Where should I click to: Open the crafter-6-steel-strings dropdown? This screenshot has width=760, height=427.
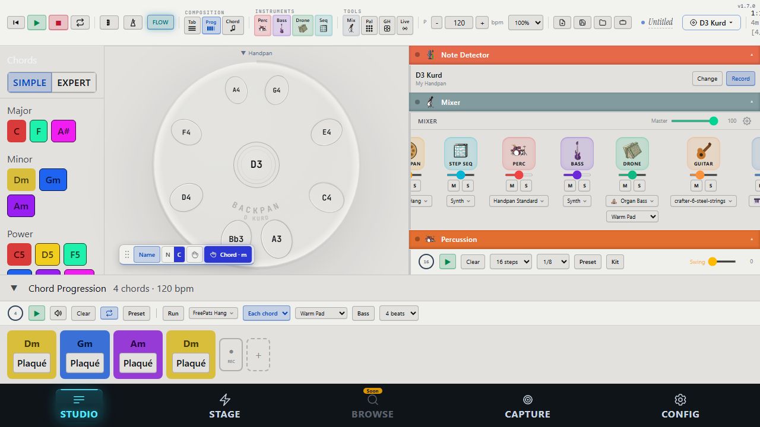coord(704,201)
